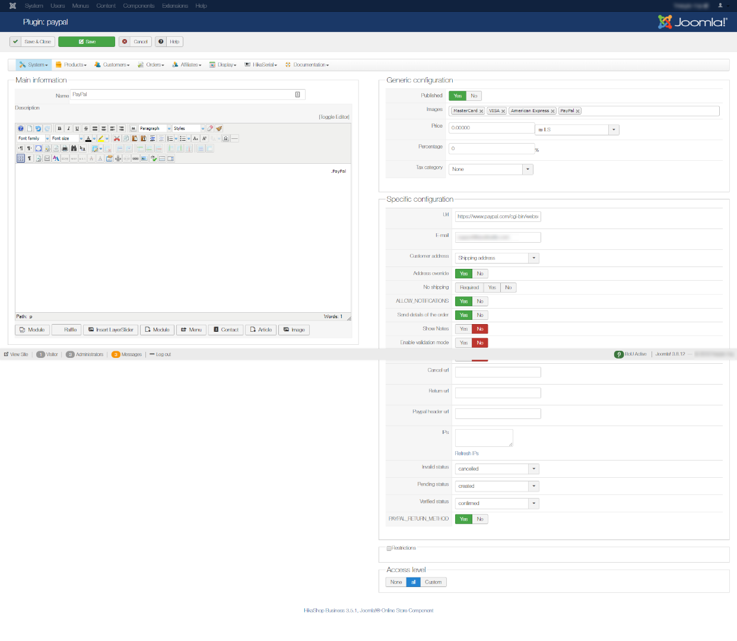
Task: Click the paste as plain text icon
Action: point(144,138)
